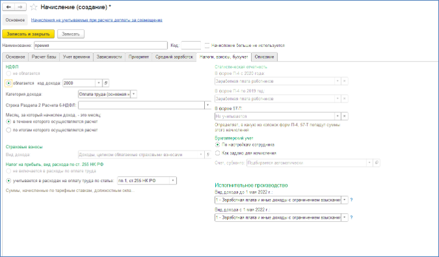Switch to the Учет времени tab
Viewport: 439px width, 257px height.
coord(76,57)
